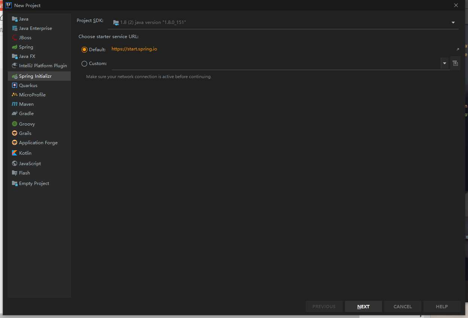This screenshot has height=318, width=468.
Task: Select the Gradle elephant icon
Action: point(15,114)
